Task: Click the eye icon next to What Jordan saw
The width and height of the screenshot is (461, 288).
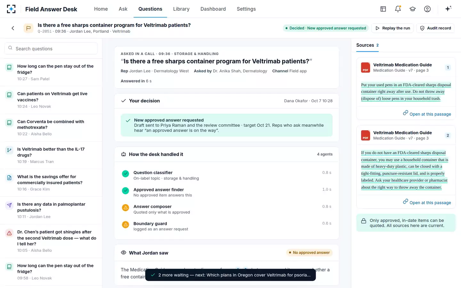Action: pos(124,253)
